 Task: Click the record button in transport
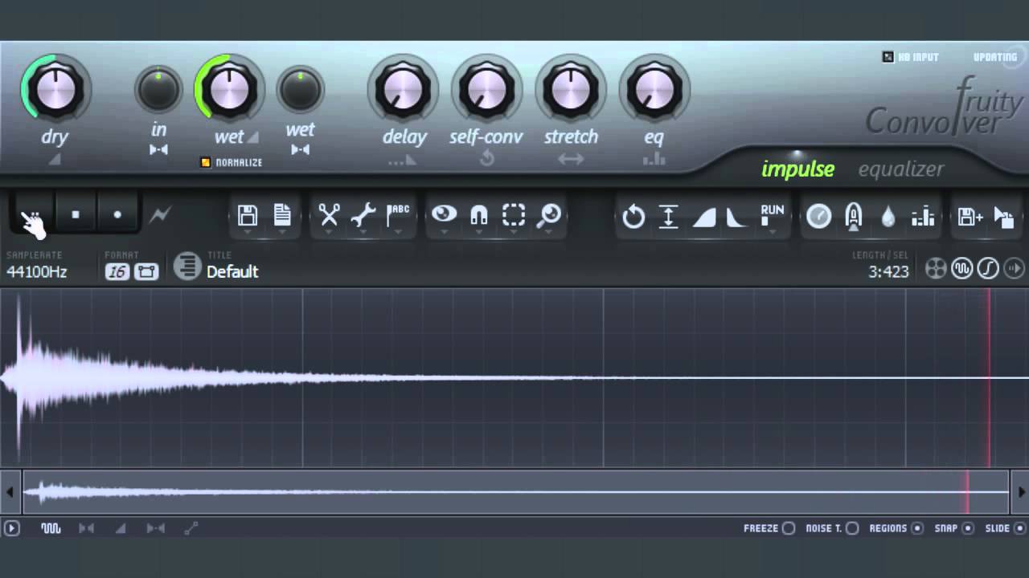tap(117, 215)
